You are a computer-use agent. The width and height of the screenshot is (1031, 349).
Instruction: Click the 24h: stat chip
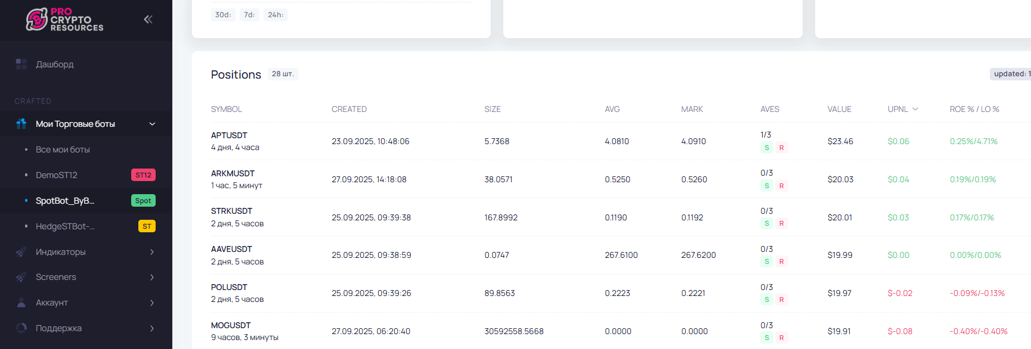(275, 15)
